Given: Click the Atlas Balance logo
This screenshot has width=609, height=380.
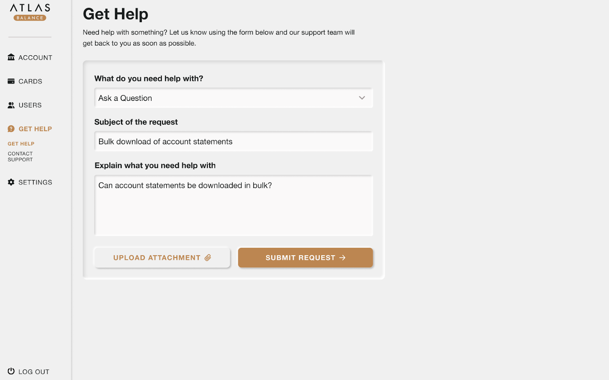Looking at the screenshot, I should (29, 7).
